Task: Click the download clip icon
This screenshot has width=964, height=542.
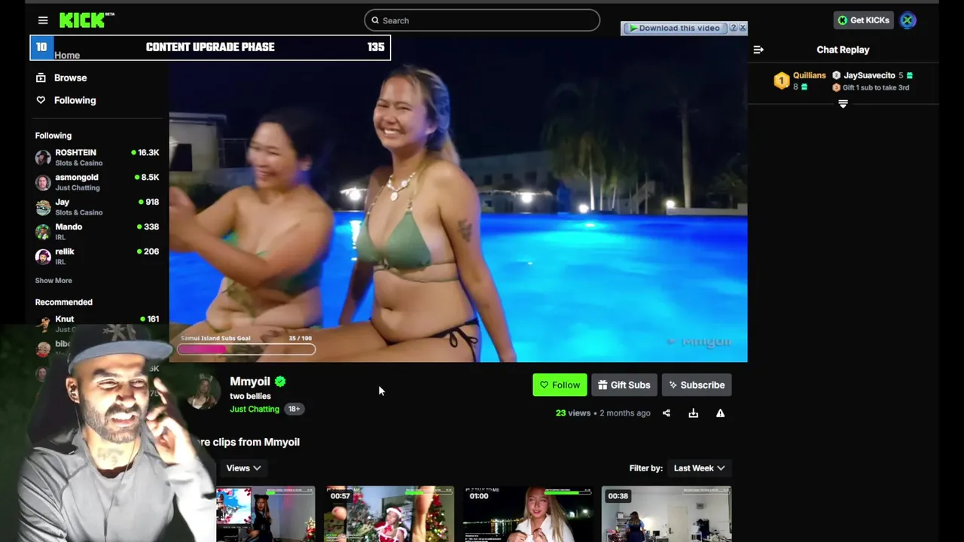Action: point(693,413)
